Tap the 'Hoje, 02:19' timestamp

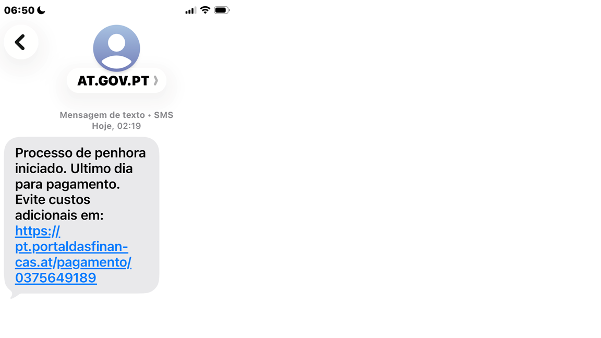pyautogui.click(x=116, y=126)
